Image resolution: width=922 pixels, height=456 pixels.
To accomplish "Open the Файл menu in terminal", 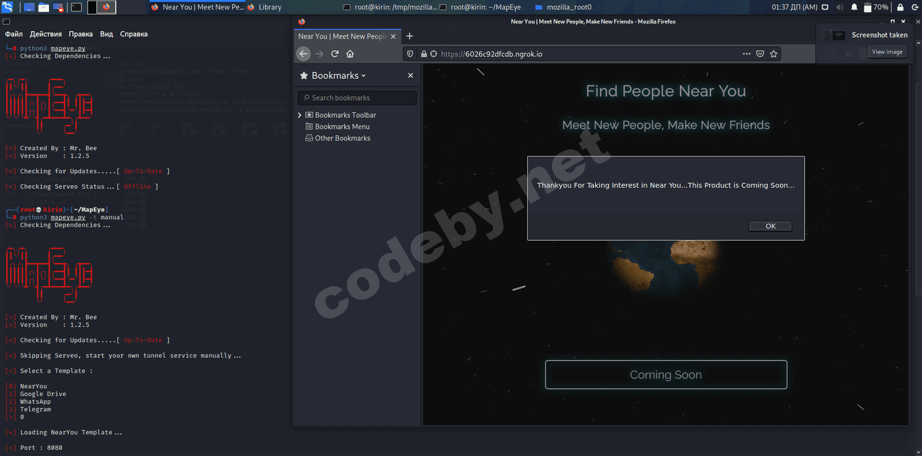I will point(14,34).
